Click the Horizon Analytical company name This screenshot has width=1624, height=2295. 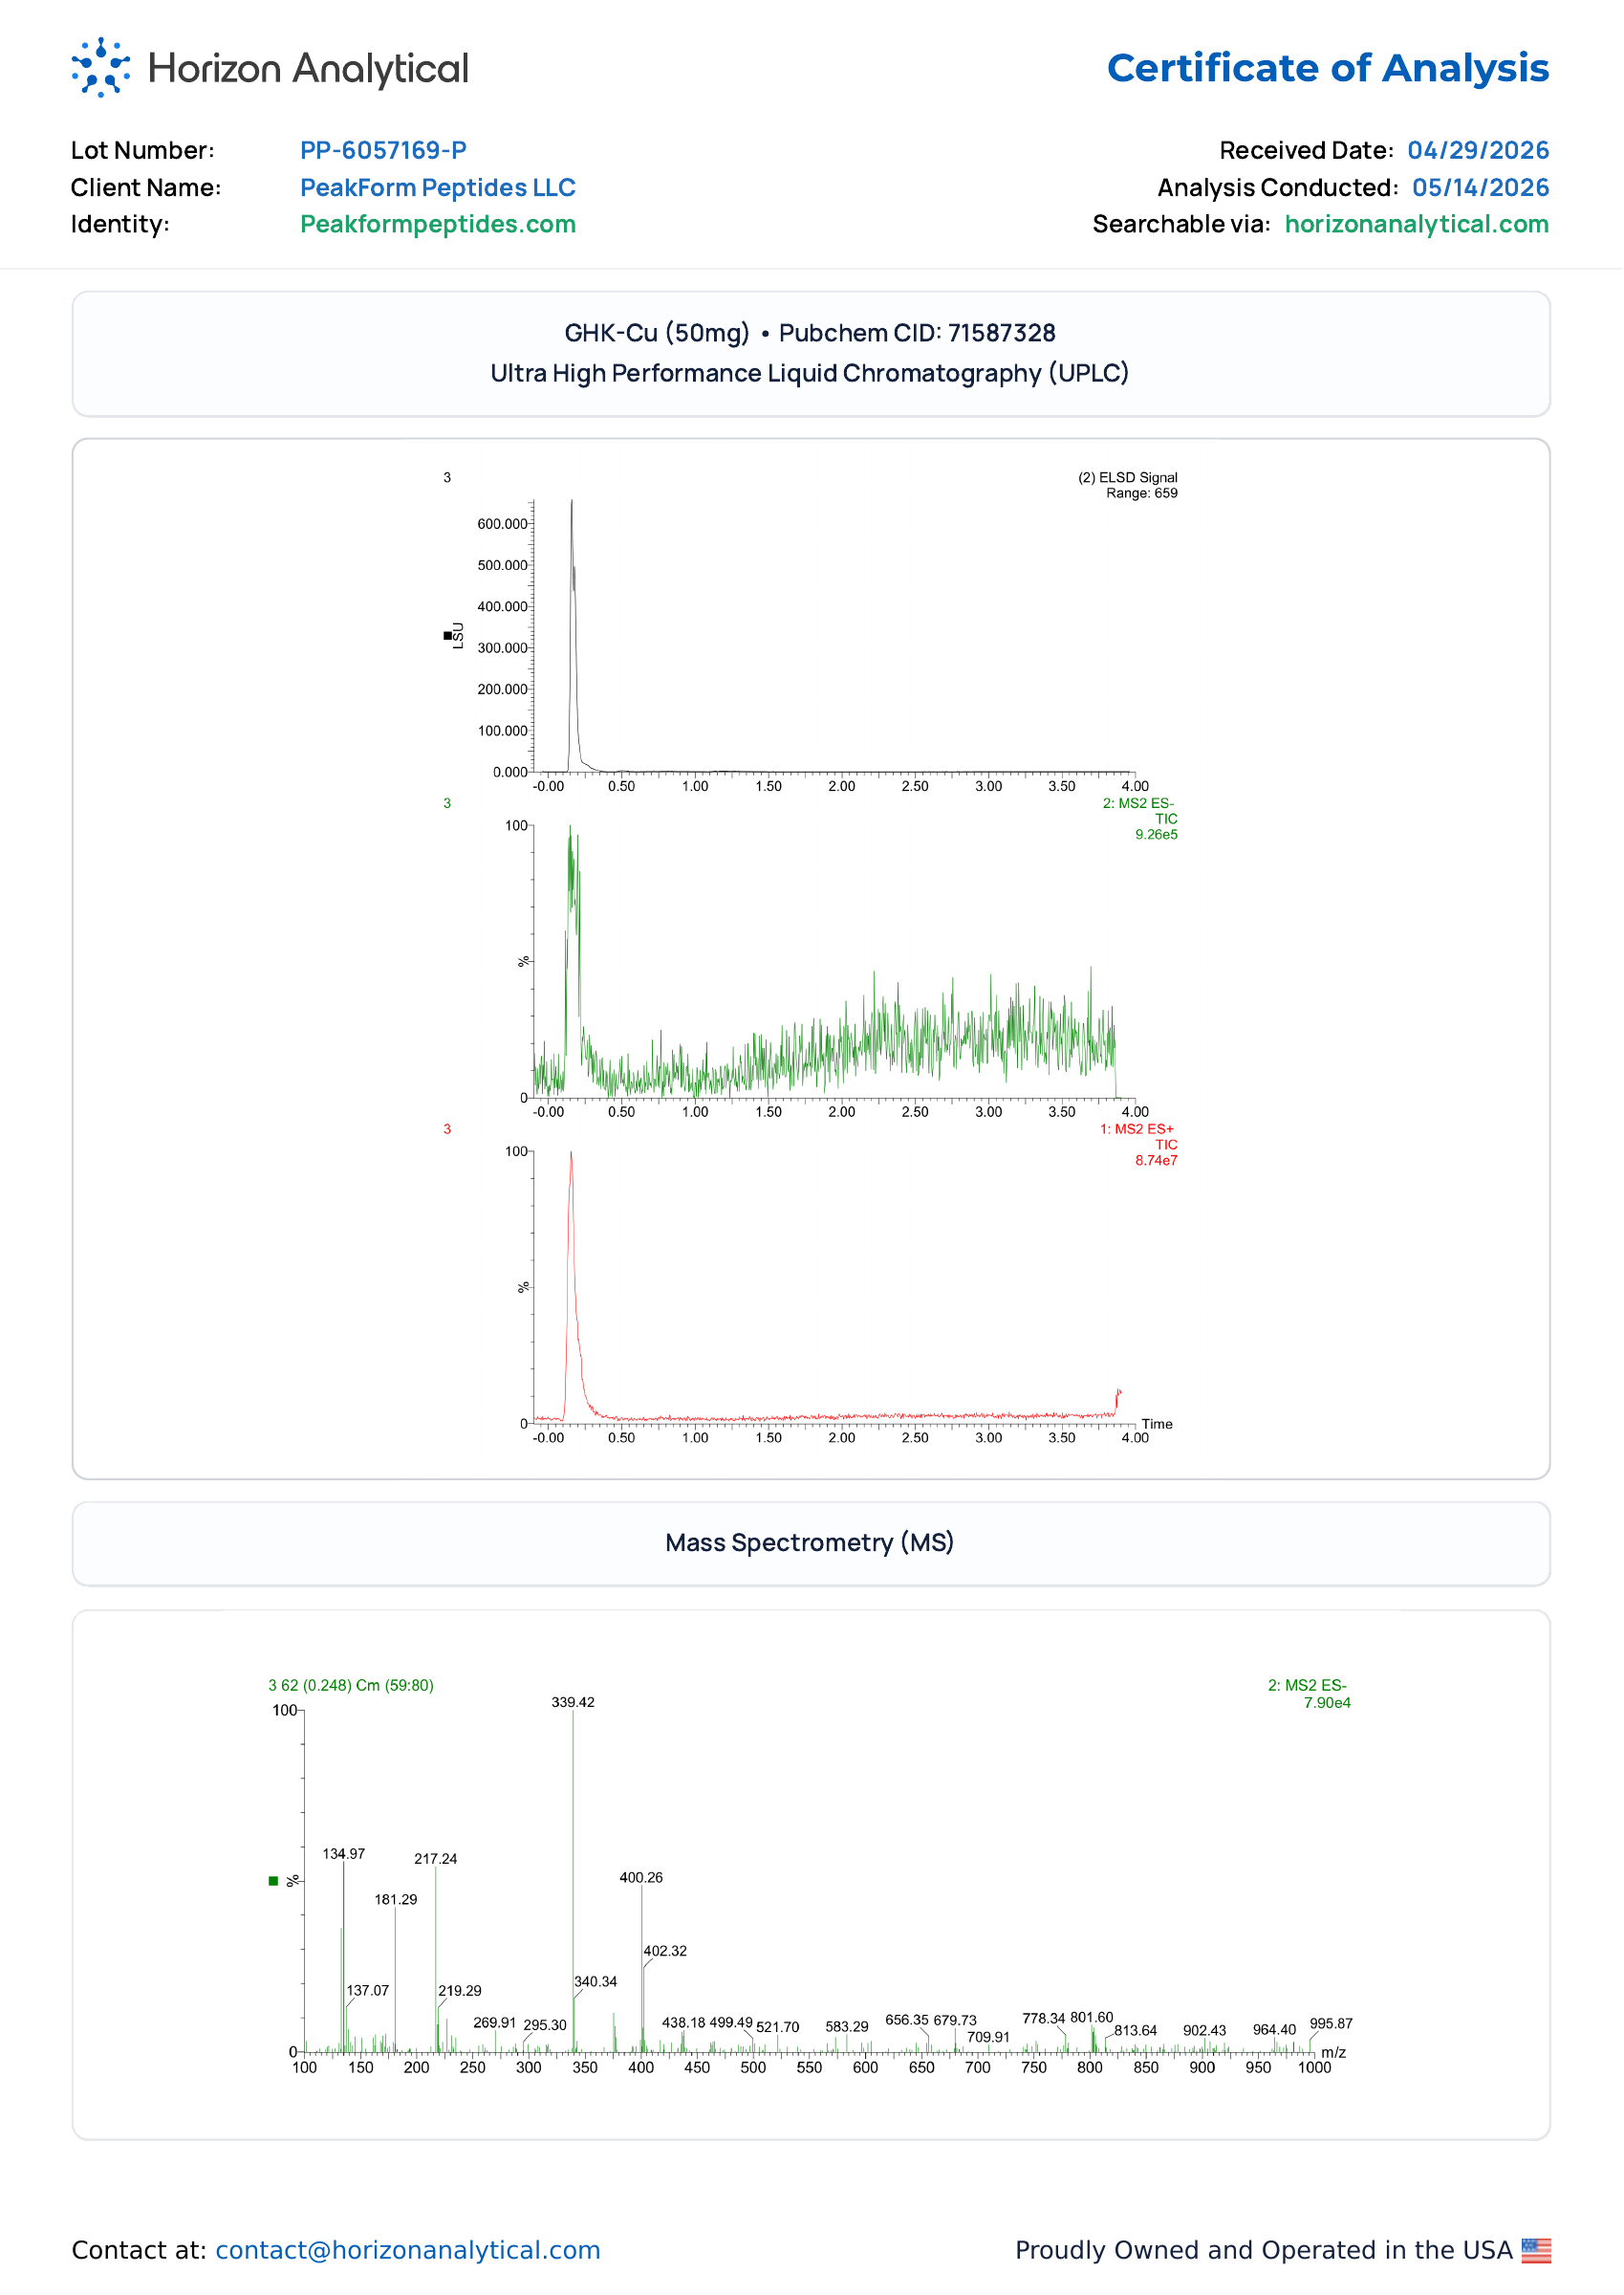pyautogui.click(x=308, y=69)
